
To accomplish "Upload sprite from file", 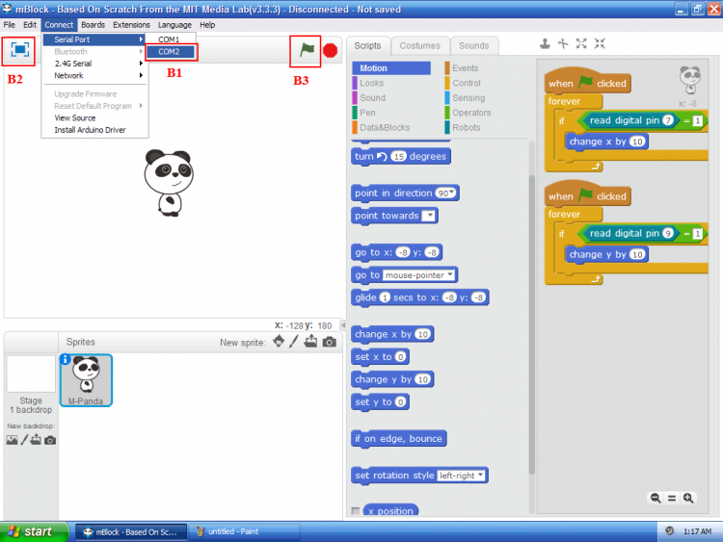I will (x=310, y=341).
